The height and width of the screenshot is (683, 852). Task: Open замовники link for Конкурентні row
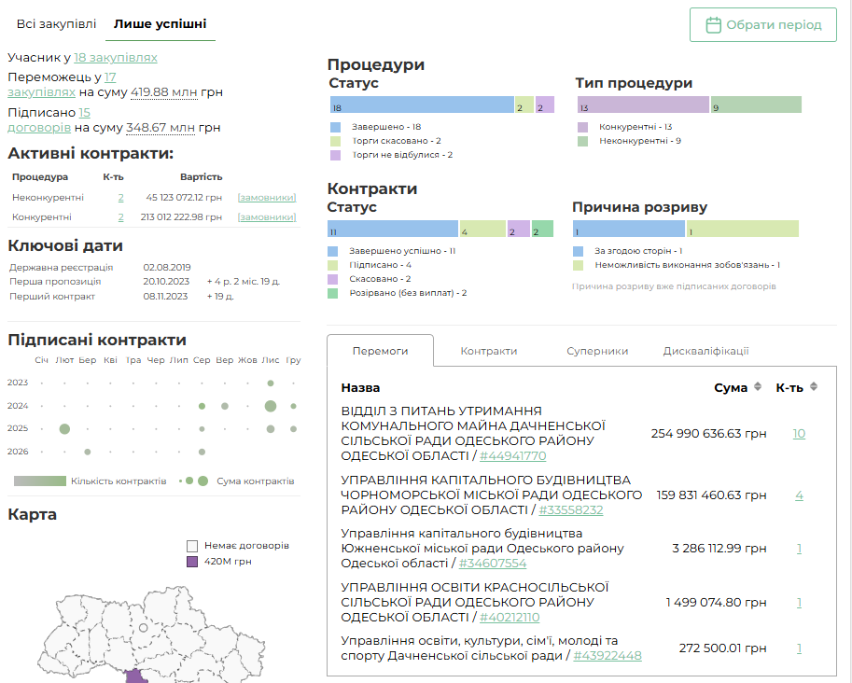pos(267,217)
